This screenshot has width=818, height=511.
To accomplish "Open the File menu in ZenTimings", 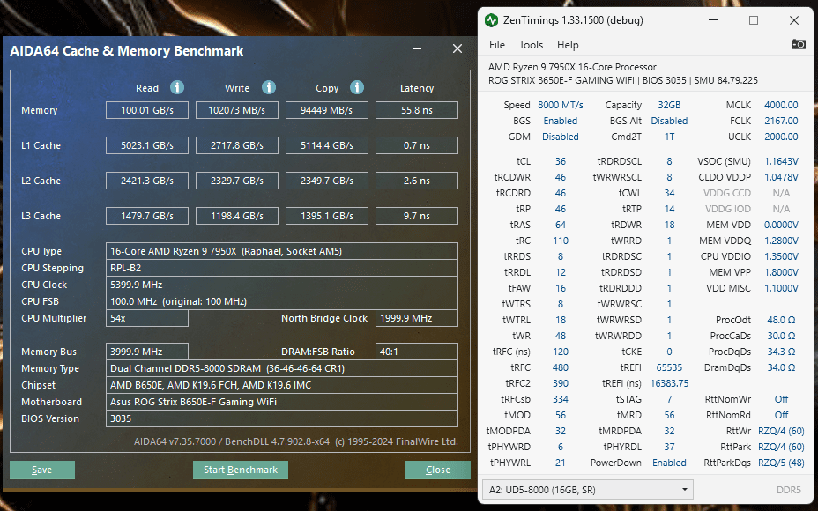I will 496,45.
